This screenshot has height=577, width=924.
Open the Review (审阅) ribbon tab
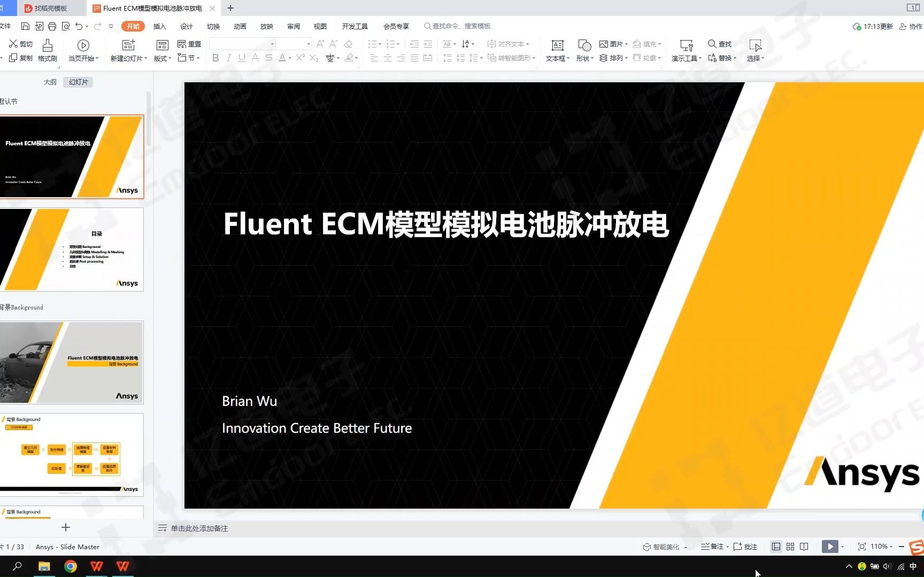[x=293, y=26]
